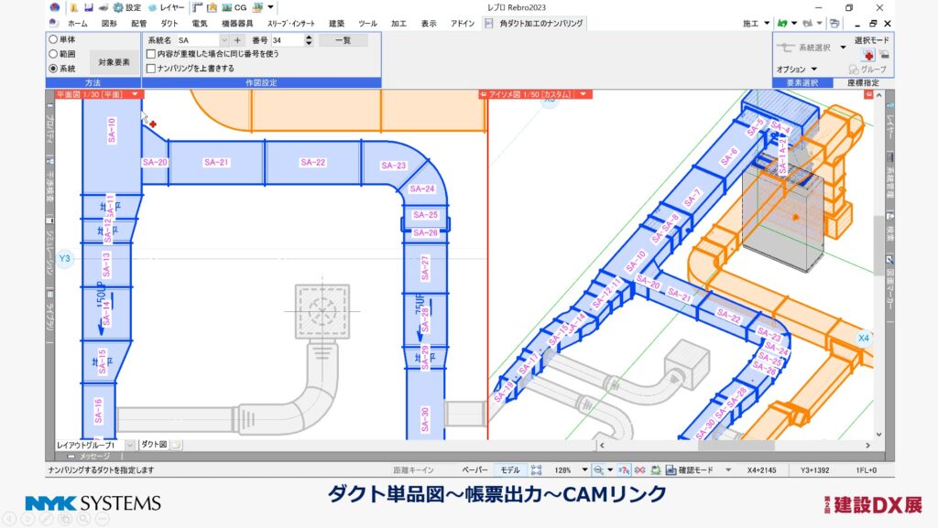938x528 pixels.
Task: Open the 系統名 SA dropdown
Action: (224, 39)
